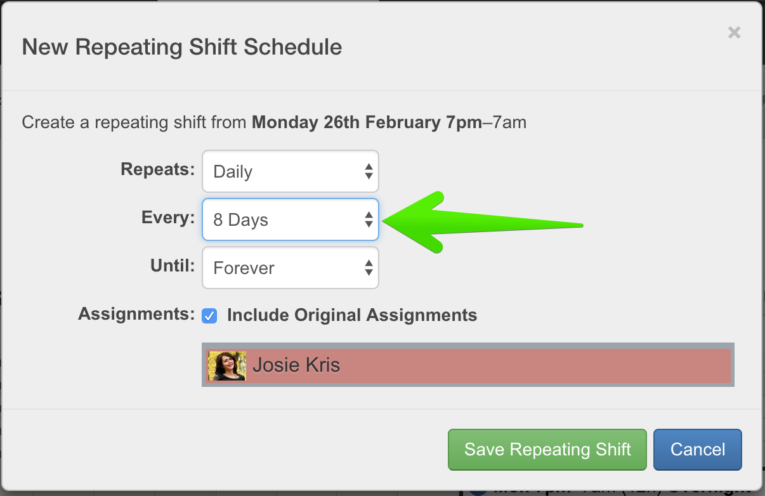
Task: Uncheck the Include Original Assignments checkbox
Action: point(209,315)
